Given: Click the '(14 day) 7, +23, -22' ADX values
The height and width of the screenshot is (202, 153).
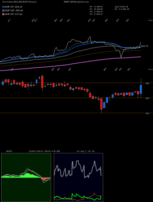Looking at the screenshot, I should click(x=85, y=151).
